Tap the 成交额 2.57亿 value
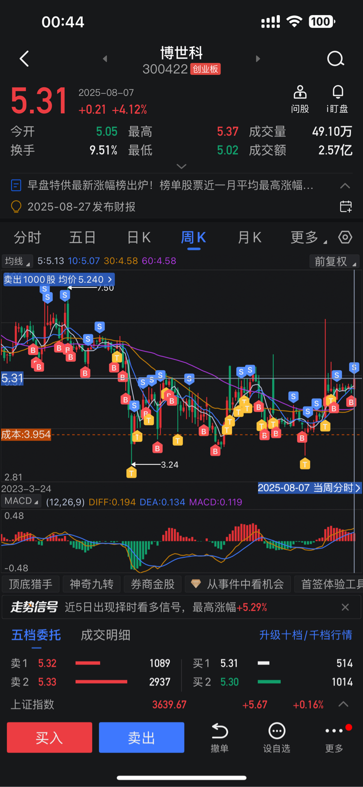363x787 pixels. click(x=335, y=151)
